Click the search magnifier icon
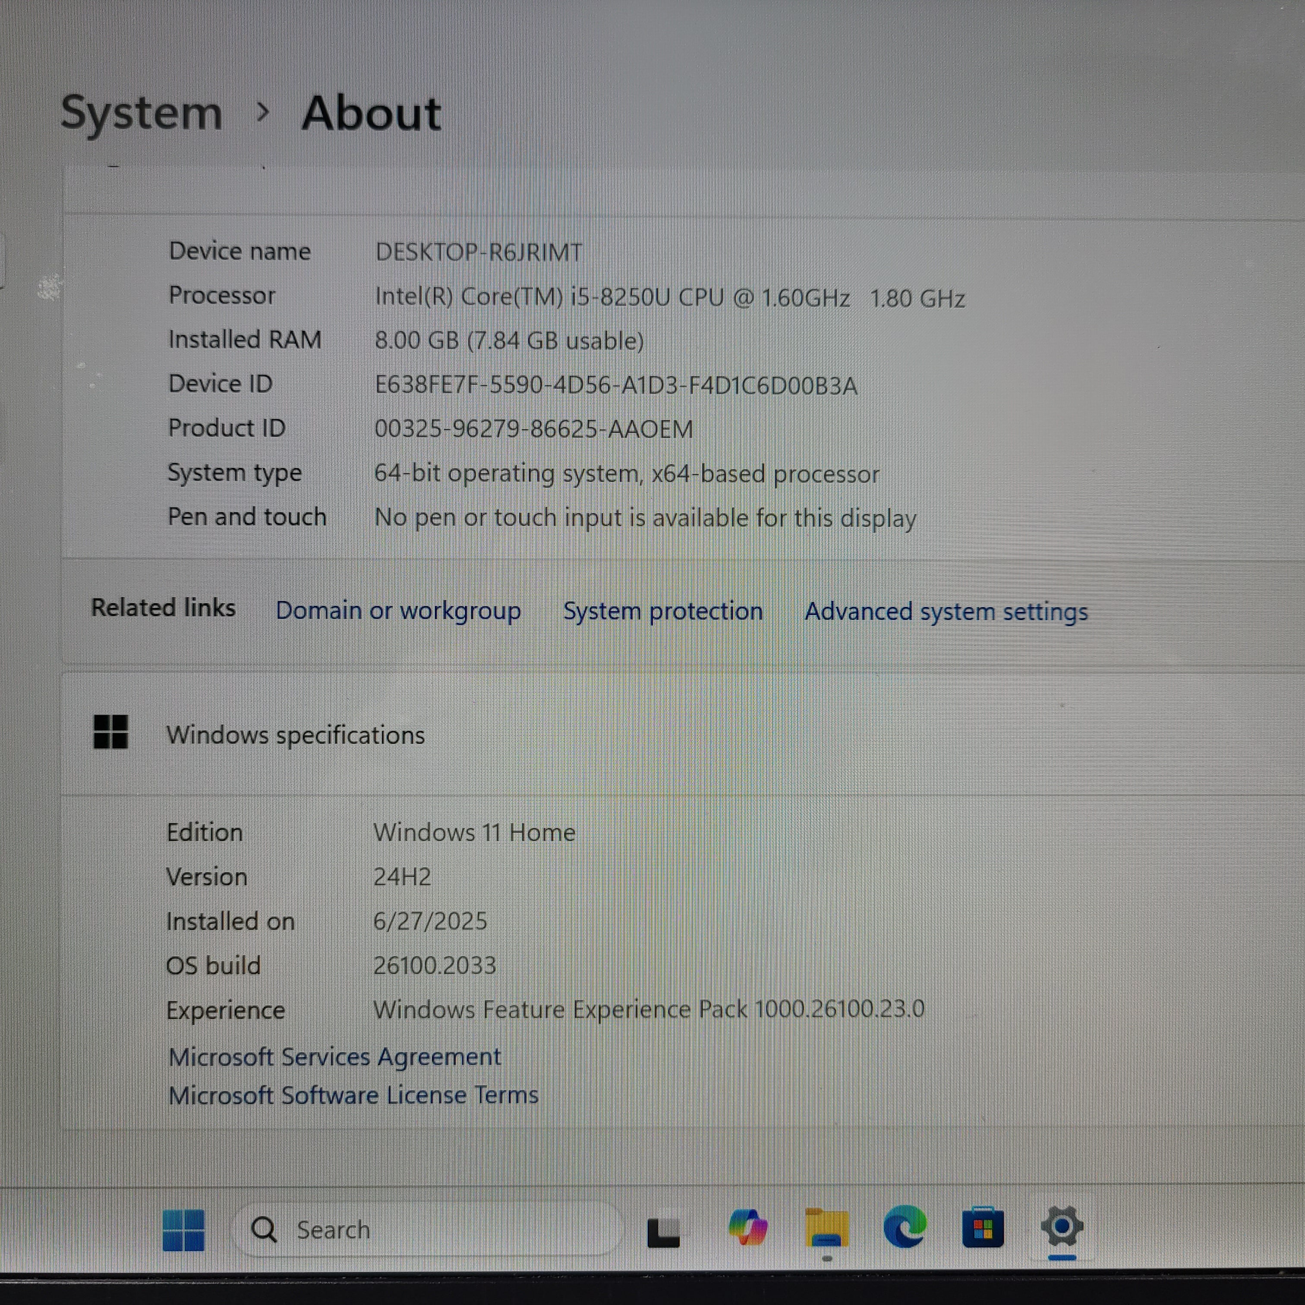Viewport: 1305px width, 1305px height. 264,1229
